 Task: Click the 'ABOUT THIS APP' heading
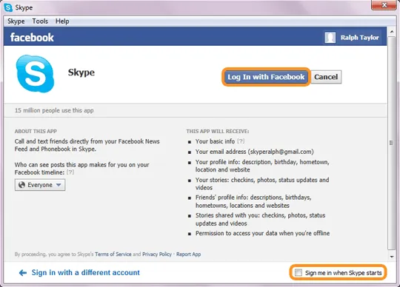pos(36,132)
